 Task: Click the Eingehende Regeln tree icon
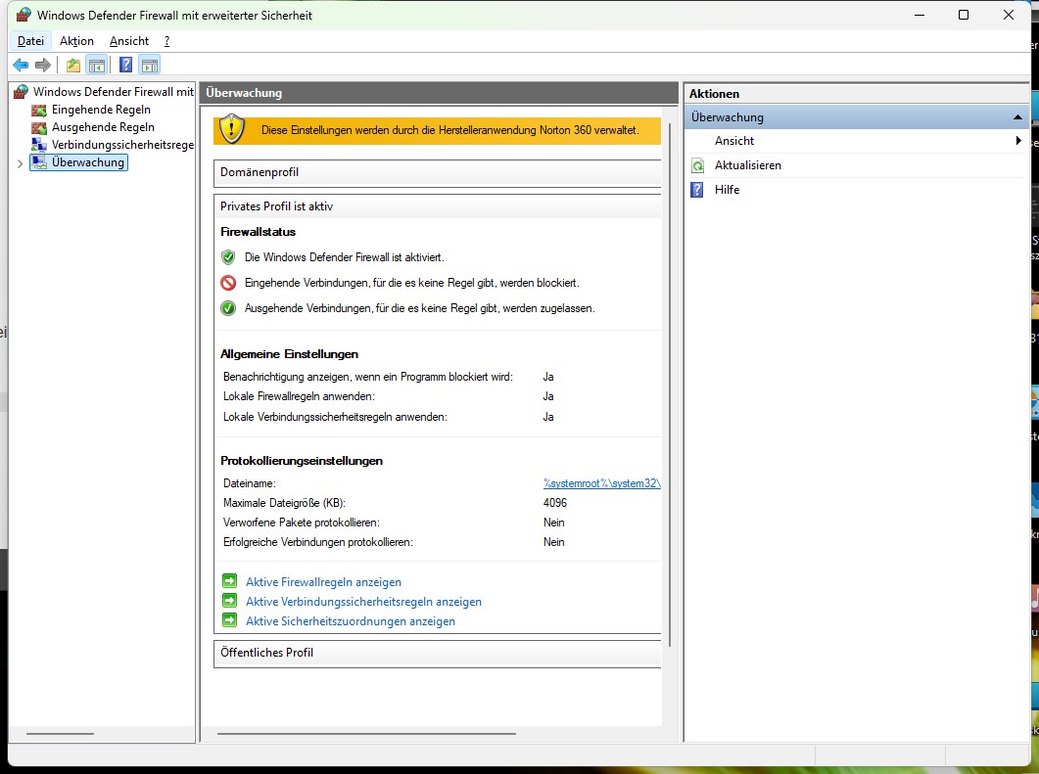coord(39,110)
